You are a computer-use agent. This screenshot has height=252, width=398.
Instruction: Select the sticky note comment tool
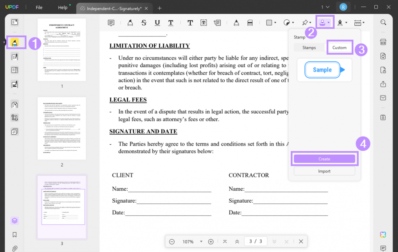point(111,22)
